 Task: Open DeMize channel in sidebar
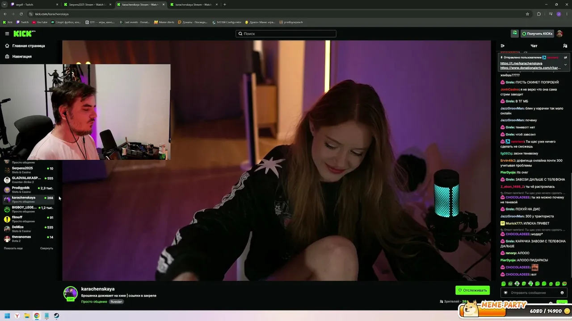(29, 229)
